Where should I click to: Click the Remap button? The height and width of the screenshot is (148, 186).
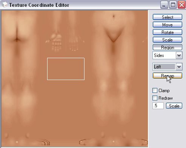168,76
